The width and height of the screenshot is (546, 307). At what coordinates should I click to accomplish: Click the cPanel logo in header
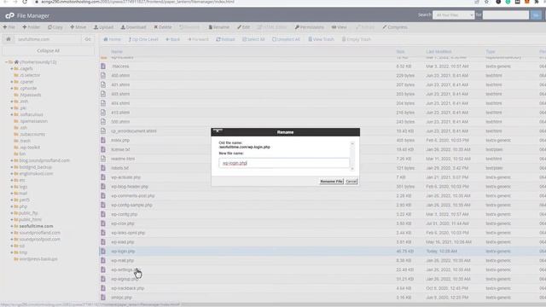point(9,15)
